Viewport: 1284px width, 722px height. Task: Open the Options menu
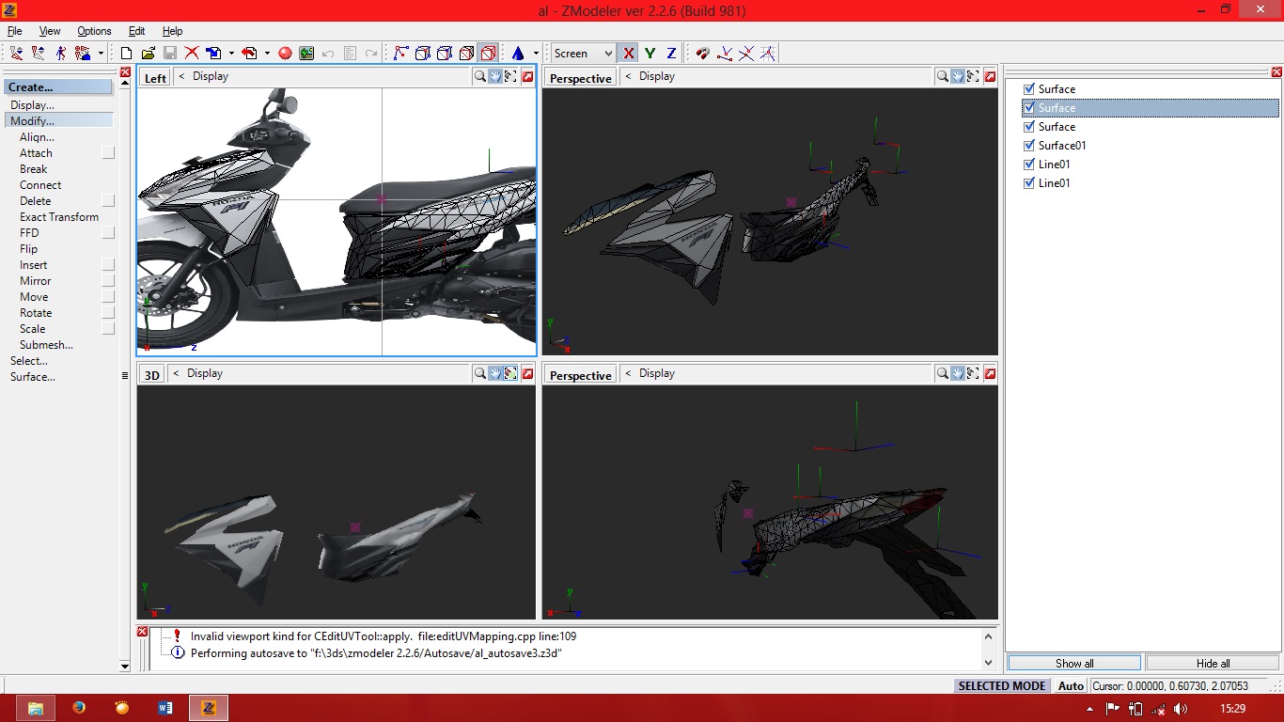[x=93, y=31]
